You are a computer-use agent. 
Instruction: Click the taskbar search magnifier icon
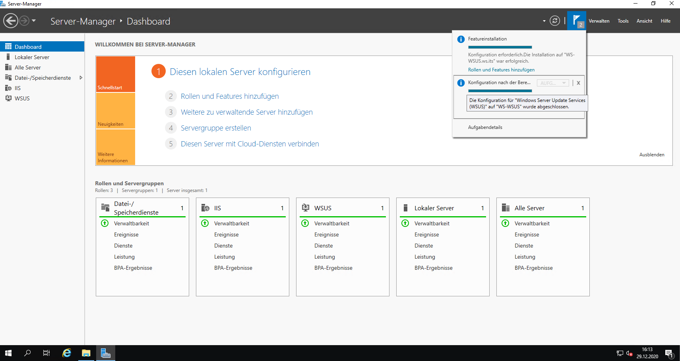(x=27, y=353)
